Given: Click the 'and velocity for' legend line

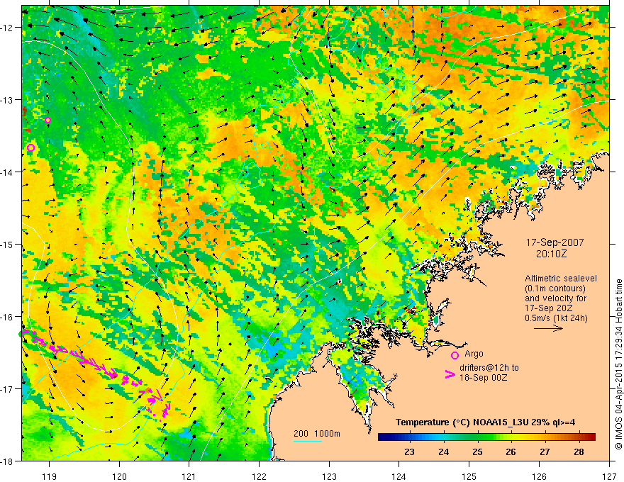Looking at the screenshot, I should tap(555, 298).
